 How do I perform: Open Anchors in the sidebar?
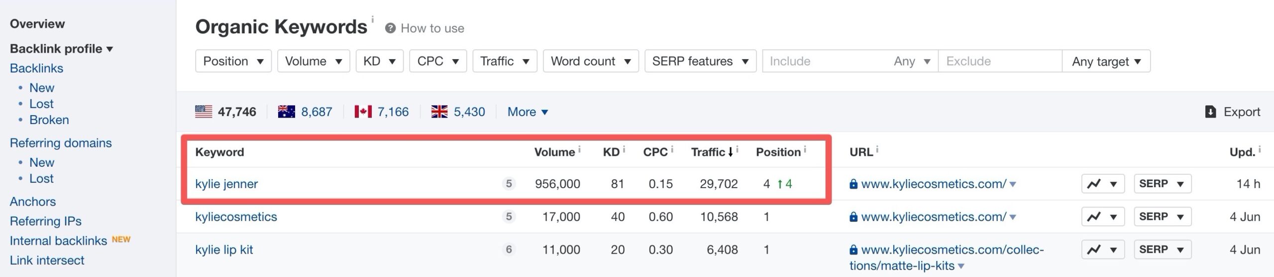pyautogui.click(x=33, y=202)
